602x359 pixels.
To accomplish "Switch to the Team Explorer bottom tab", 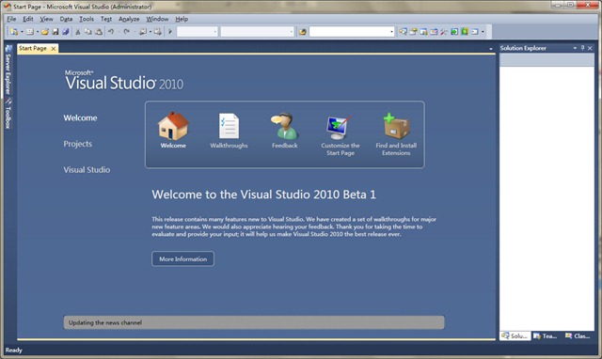I will tap(546, 336).
